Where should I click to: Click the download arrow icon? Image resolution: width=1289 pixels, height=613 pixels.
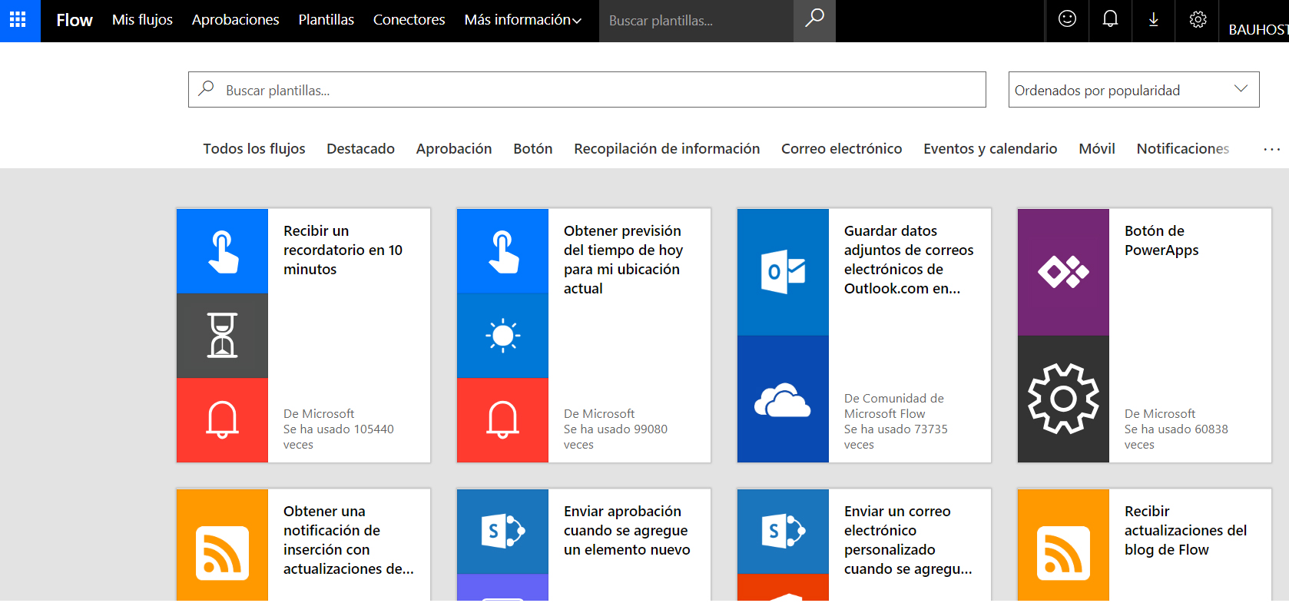pos(1153,20)
